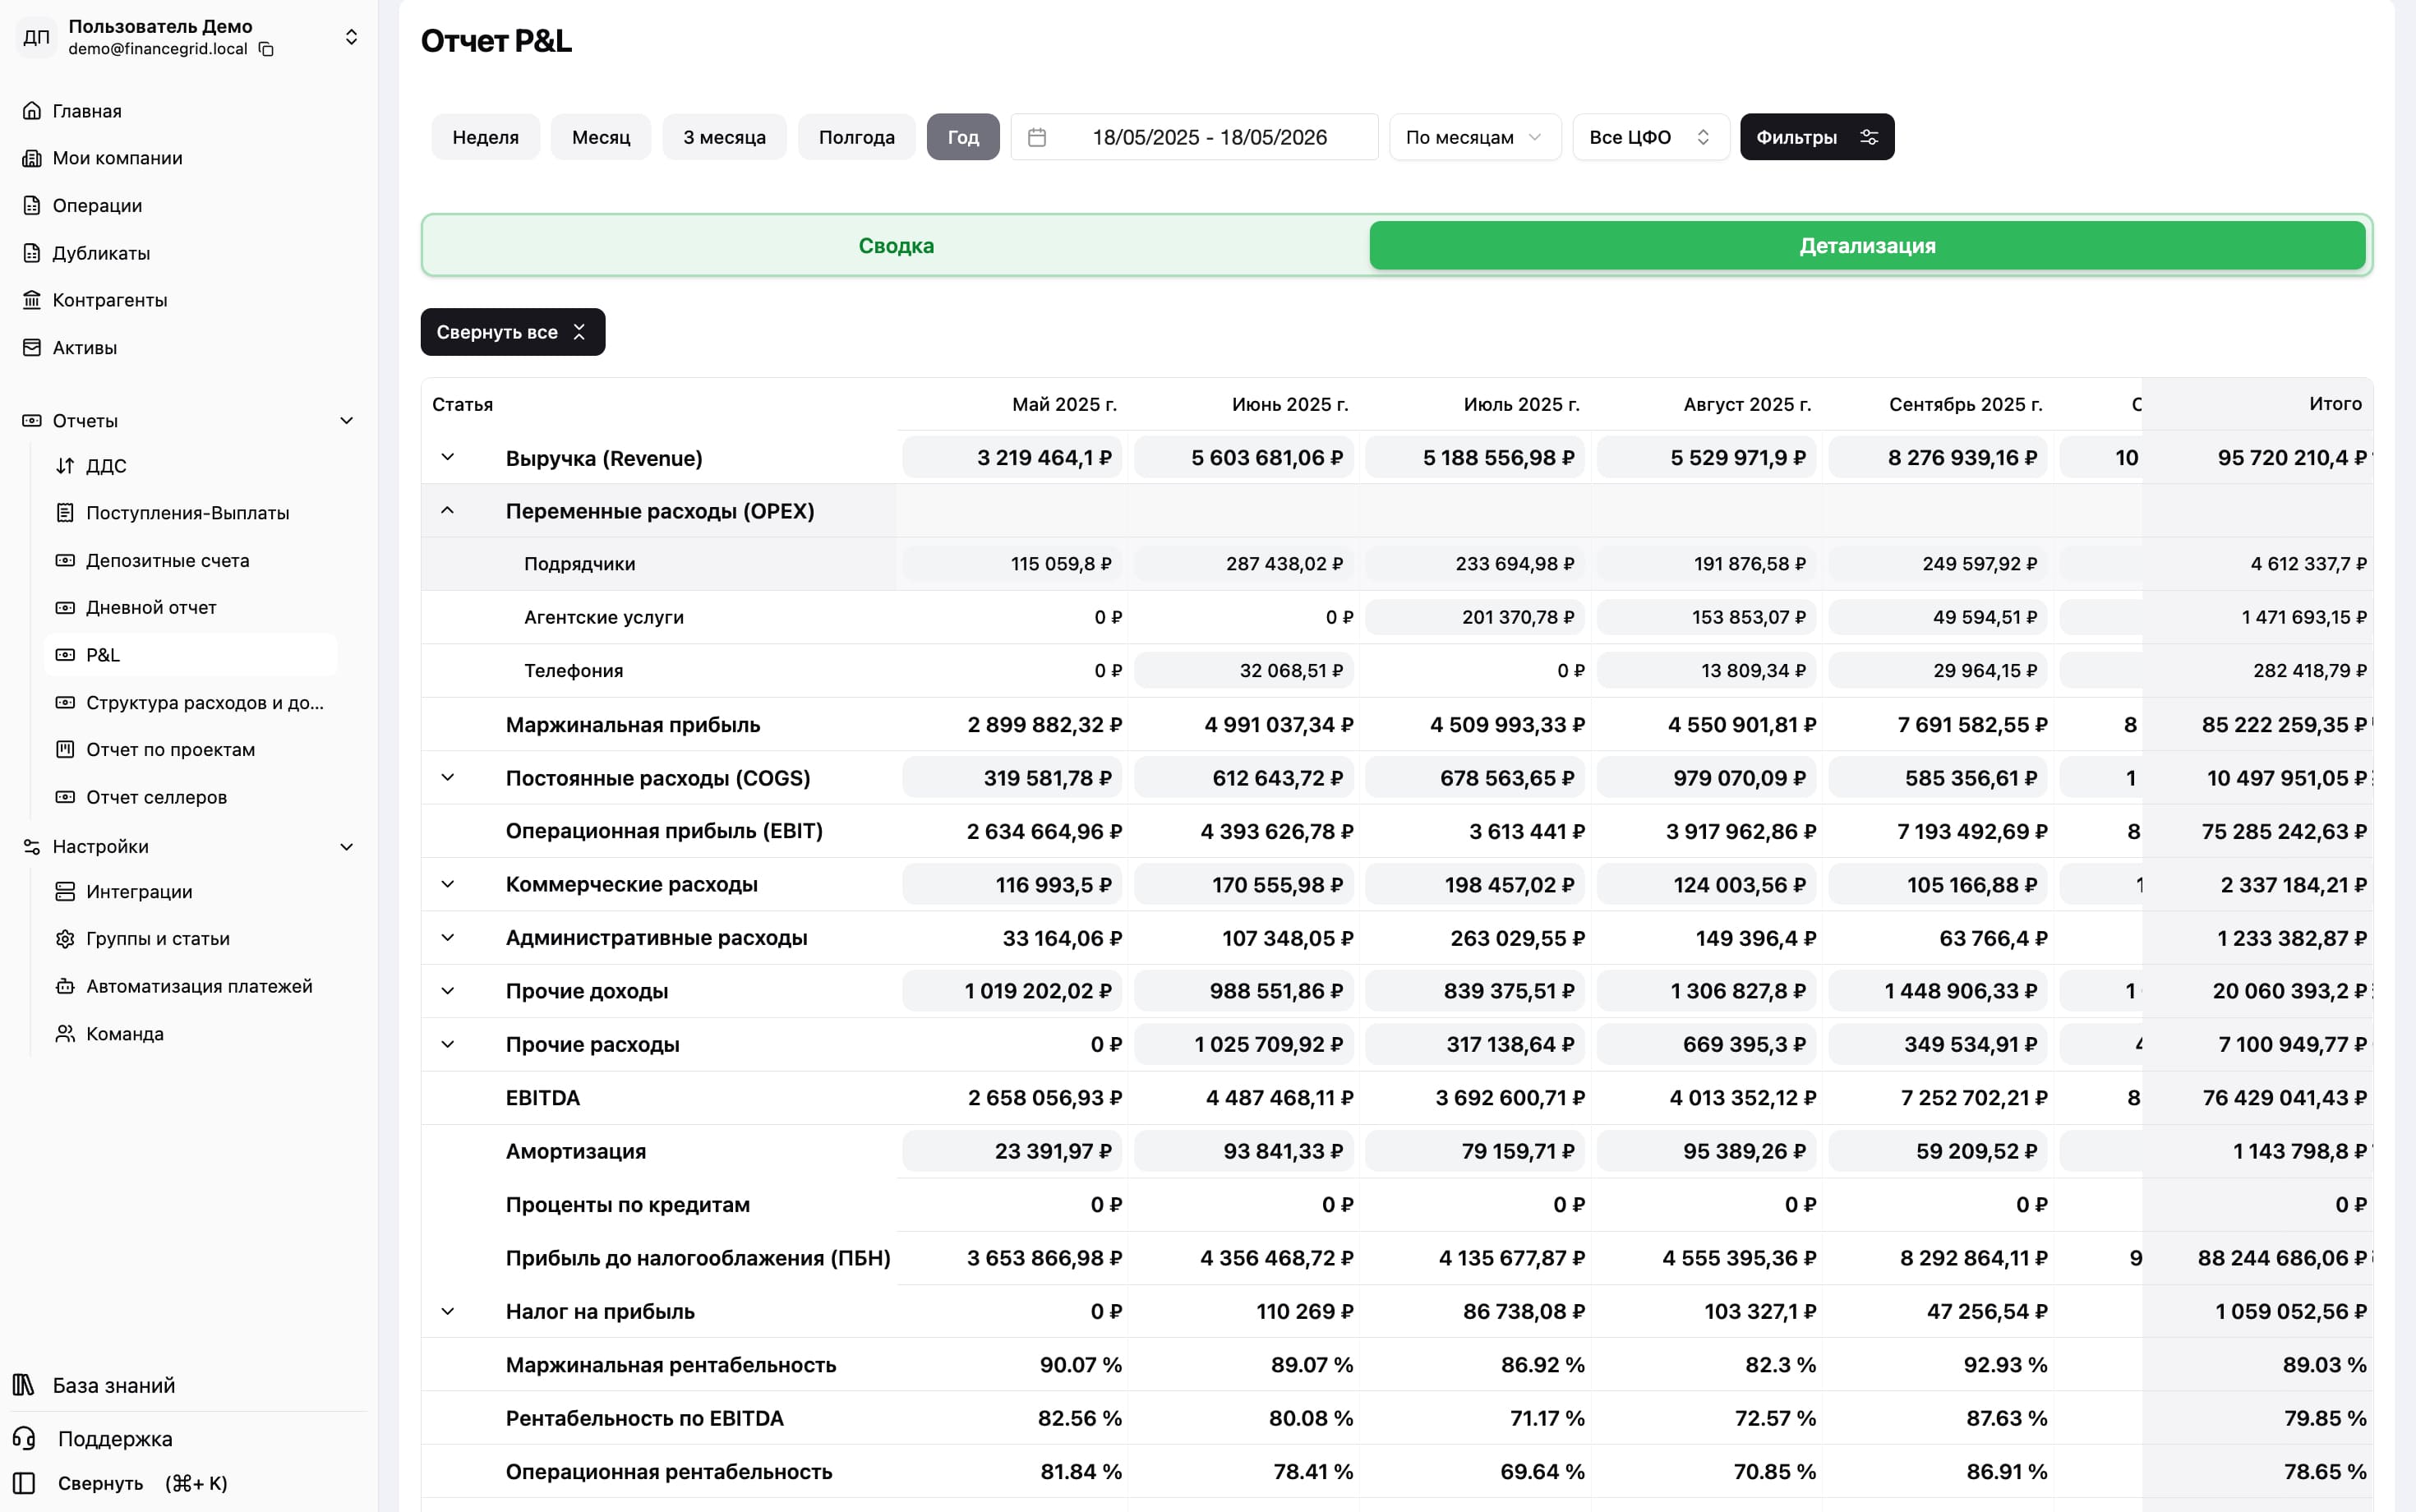
Task: Click the Мои компании building icon
Action: coord(32,158)
